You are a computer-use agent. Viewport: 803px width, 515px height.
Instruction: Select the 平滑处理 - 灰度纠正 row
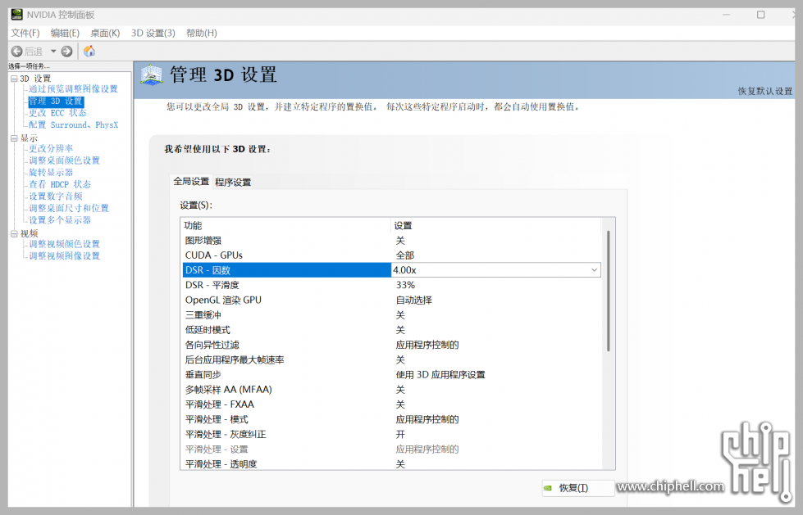391,434
